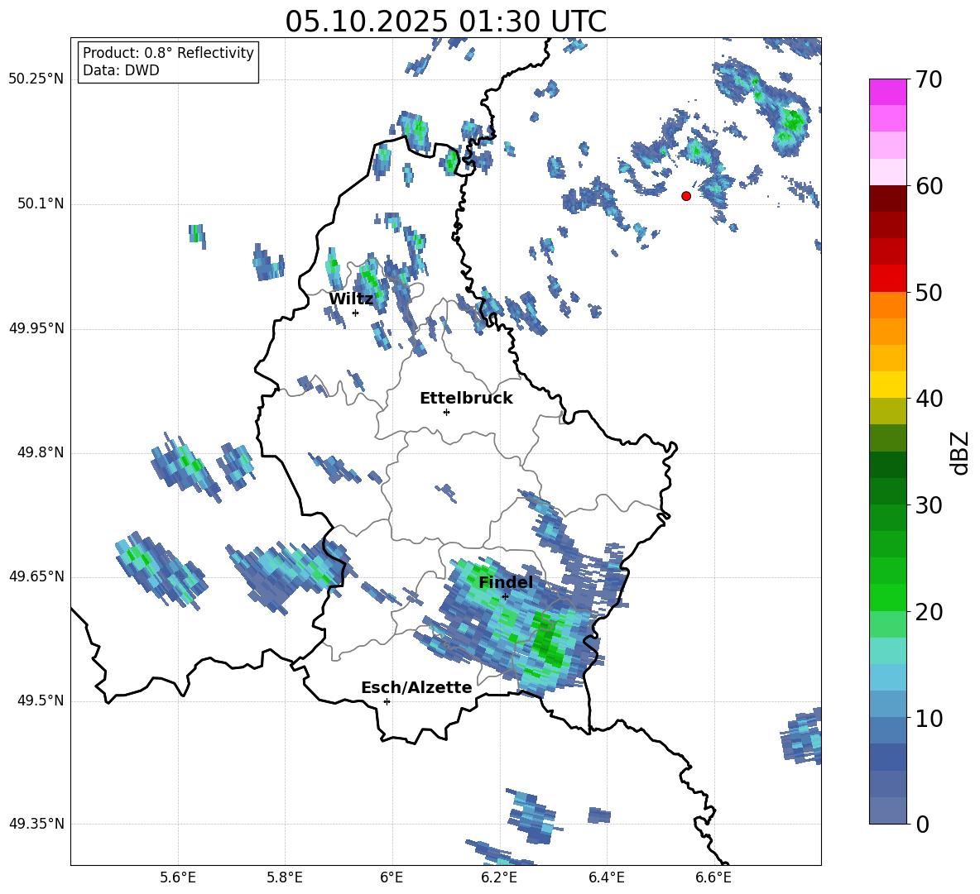Click colorbar tick label 60
This screenshot has width=980, height=894.
point(929,186)
